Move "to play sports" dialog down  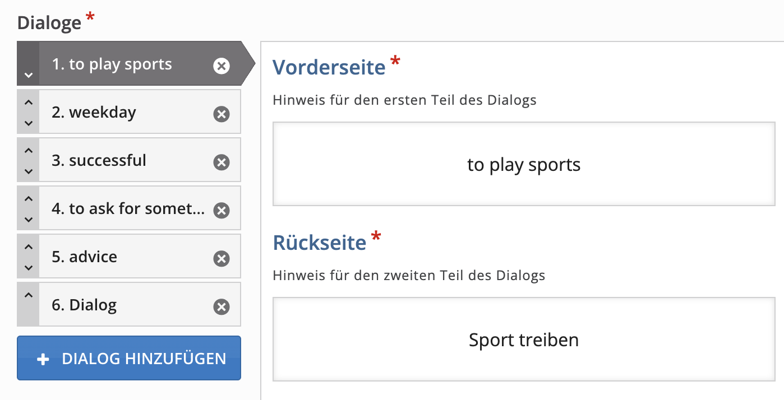click(x=29, y=75)
